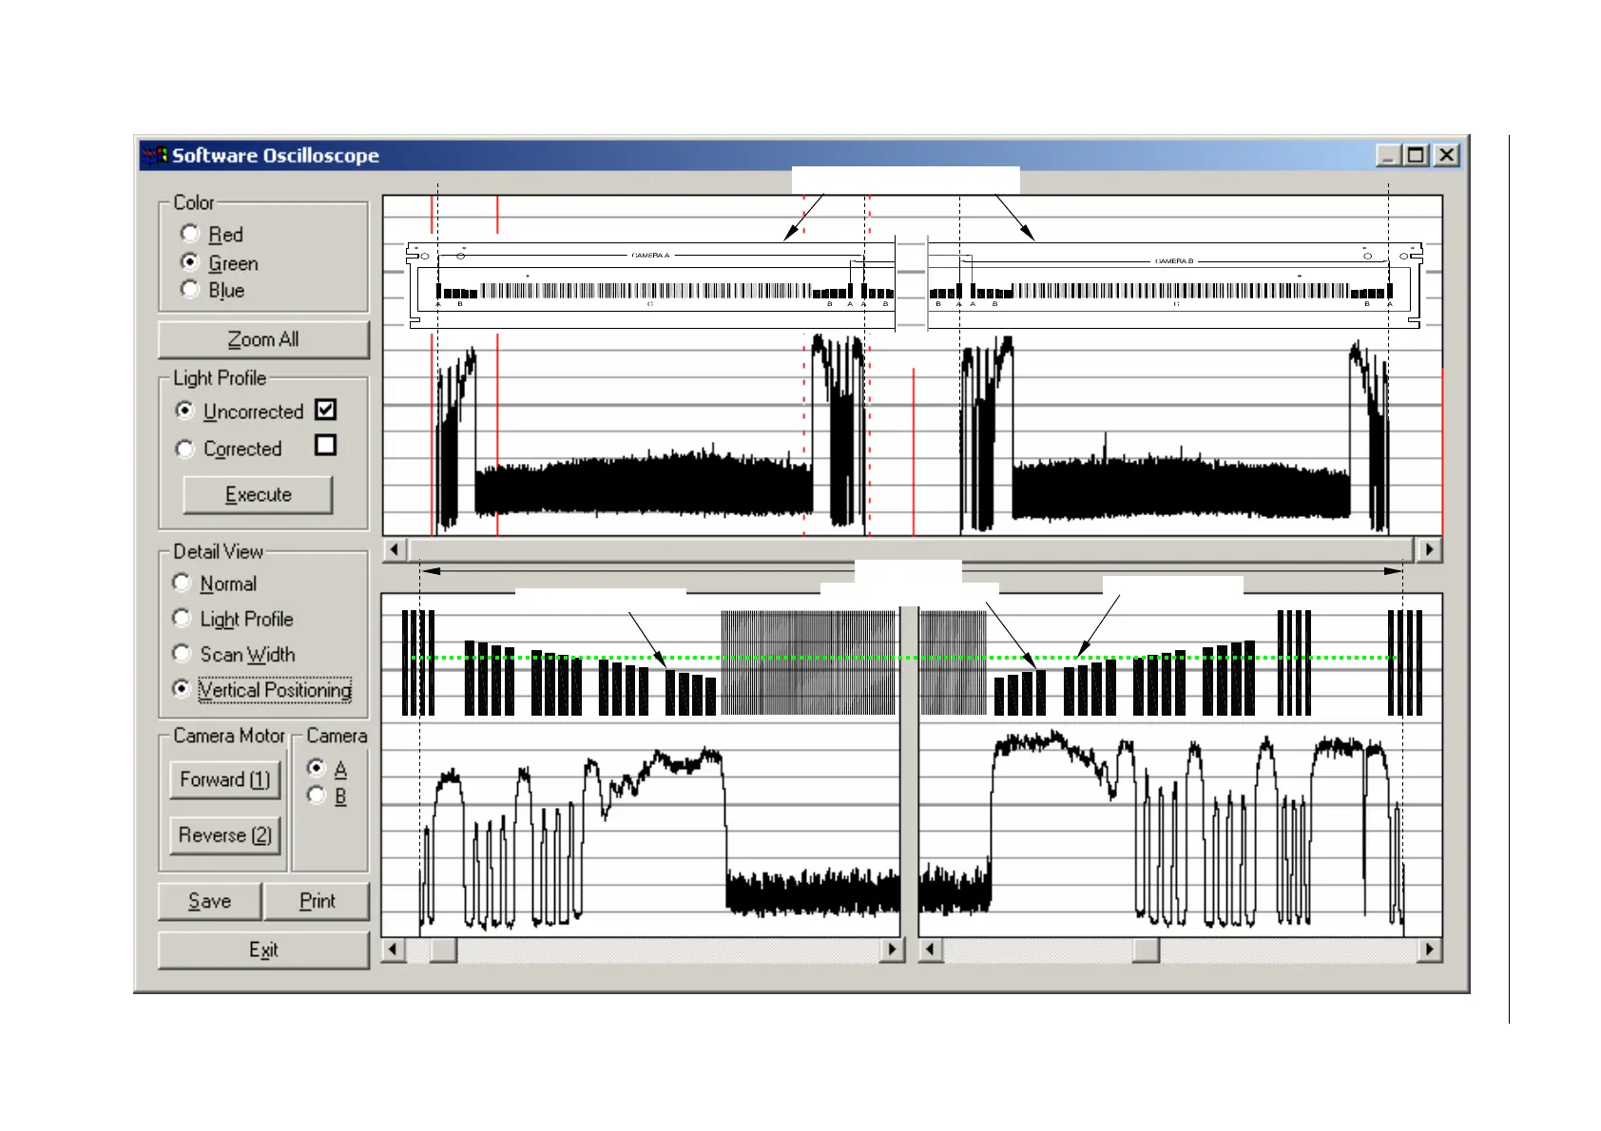This screenshot has height=1131, width=1601.
Task: Choose Scan Width detail view
Action: point(183,654)
